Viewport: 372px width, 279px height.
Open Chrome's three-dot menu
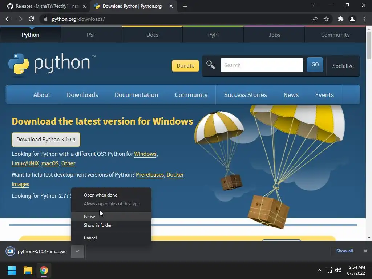tap(364, 19)
